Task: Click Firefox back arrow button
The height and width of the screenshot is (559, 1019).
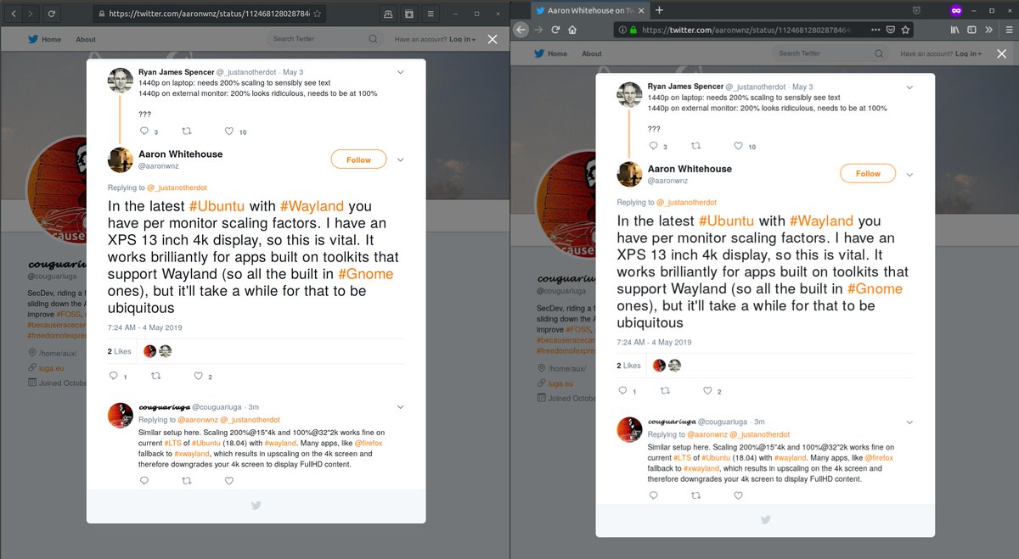Action: pyautogui.click(x=521, y=29)
